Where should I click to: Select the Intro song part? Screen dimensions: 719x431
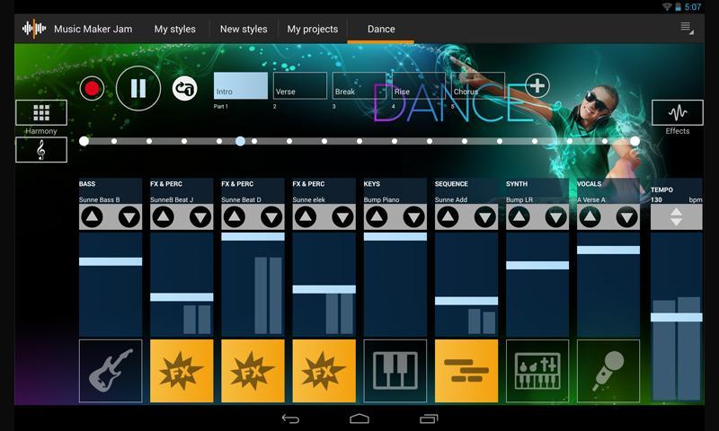point(241,85)
